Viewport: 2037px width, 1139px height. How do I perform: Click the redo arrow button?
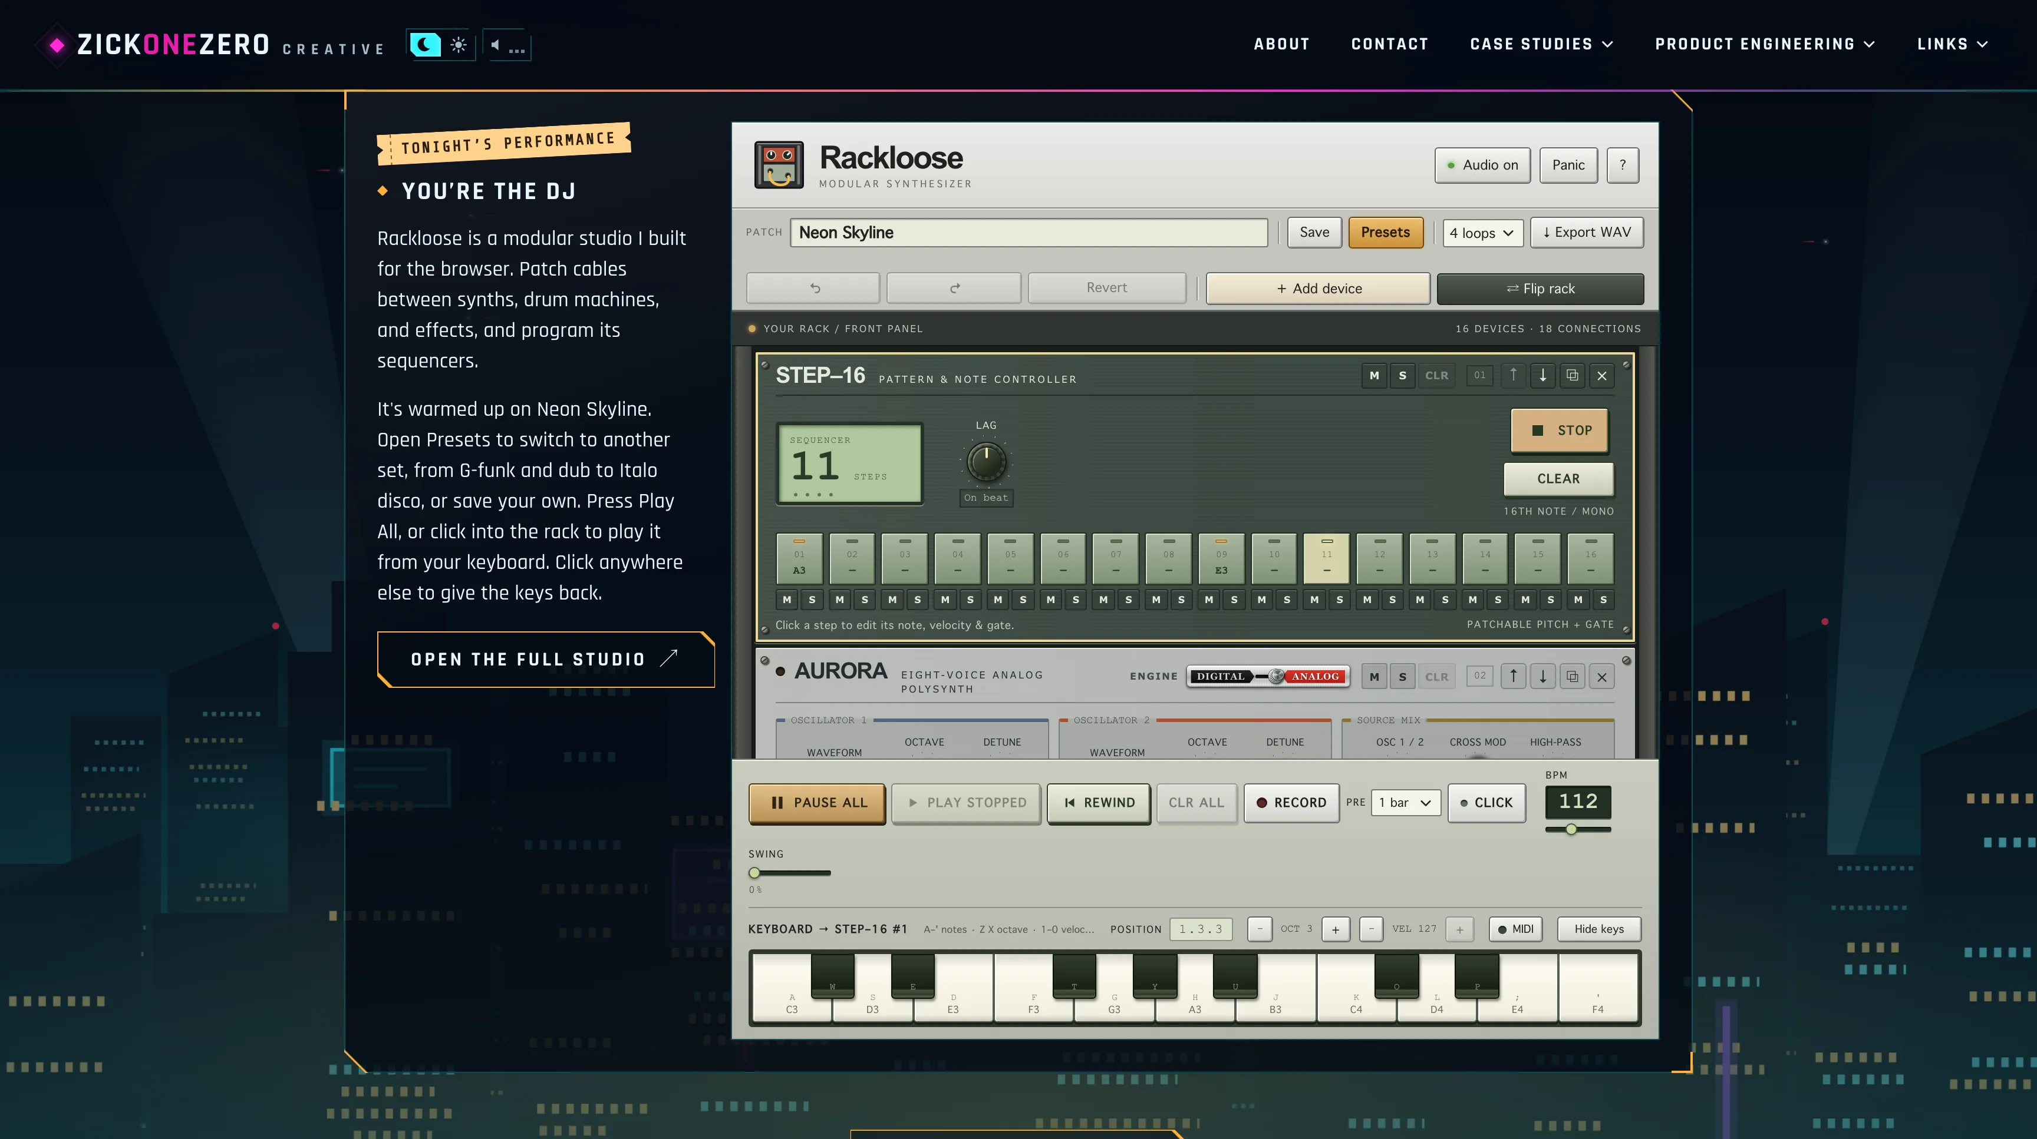click(x=954, y=289)
